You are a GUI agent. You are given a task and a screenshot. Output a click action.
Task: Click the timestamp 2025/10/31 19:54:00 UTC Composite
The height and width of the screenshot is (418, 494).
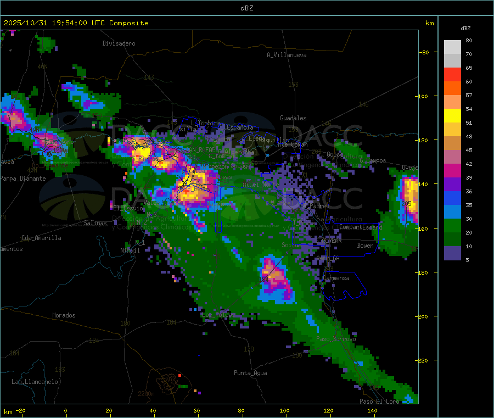coord(76,23)
